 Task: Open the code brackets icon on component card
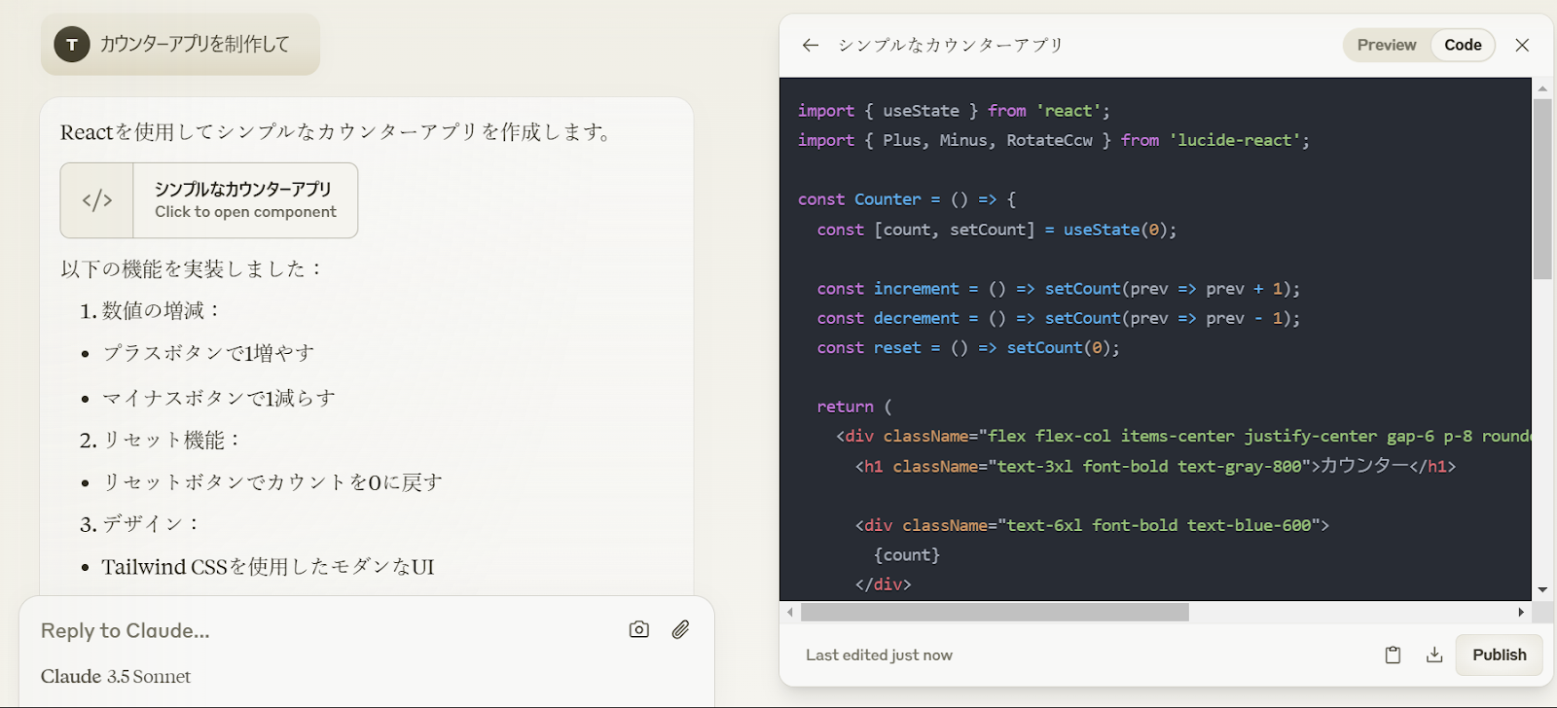pyautogui.click(x=97, y=200)
